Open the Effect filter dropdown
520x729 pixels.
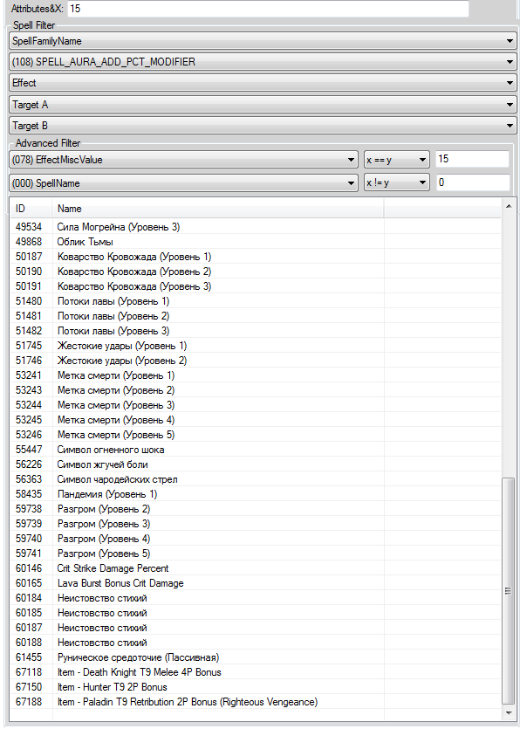pos(263,83)
